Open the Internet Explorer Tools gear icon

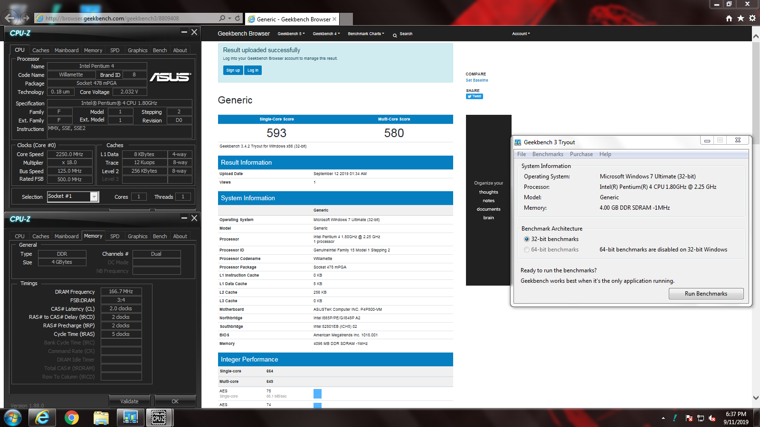[x=752, y=18]
